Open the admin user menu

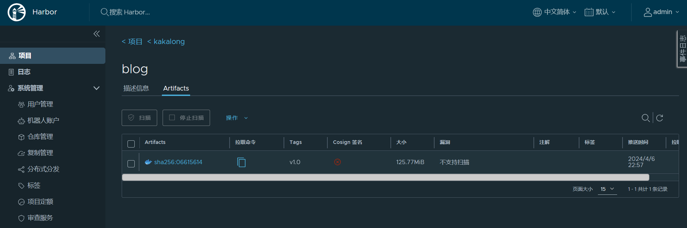click(x=661, y=12)
